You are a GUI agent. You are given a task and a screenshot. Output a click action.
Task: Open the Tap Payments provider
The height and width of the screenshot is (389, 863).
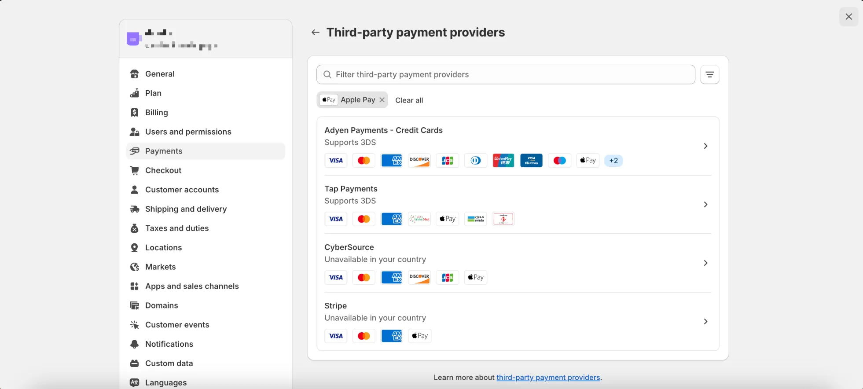518,205
